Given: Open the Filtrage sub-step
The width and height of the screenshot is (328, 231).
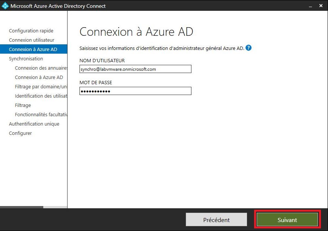Looking at the screenshot, I should (23, 105).
